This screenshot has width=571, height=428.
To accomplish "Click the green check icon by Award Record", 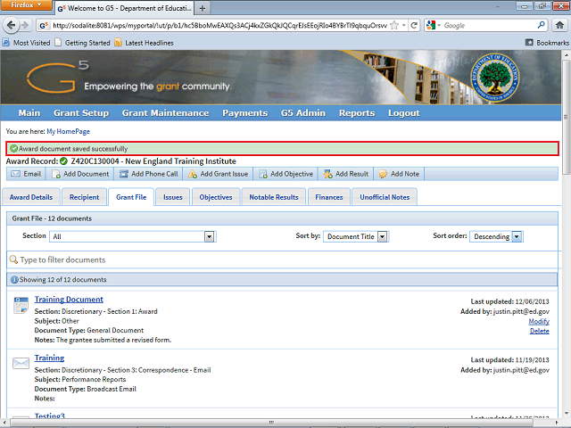I will point(63,161).
